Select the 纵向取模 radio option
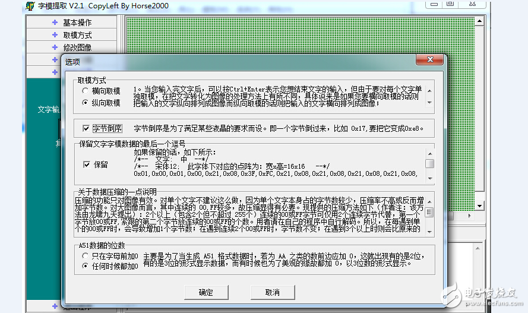The width and height of the screenshot is (528, 313). coord(85,103)
